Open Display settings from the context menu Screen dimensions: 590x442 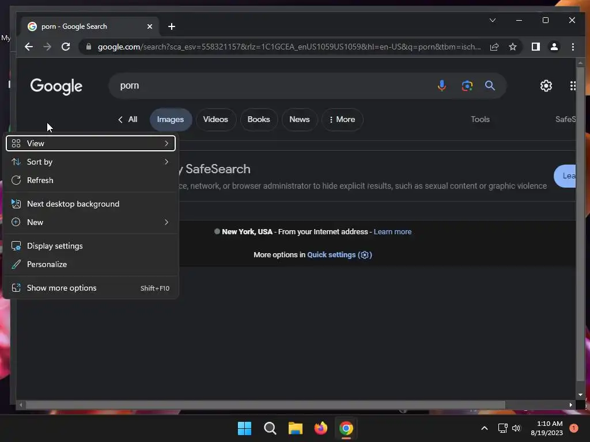point(90,246)
